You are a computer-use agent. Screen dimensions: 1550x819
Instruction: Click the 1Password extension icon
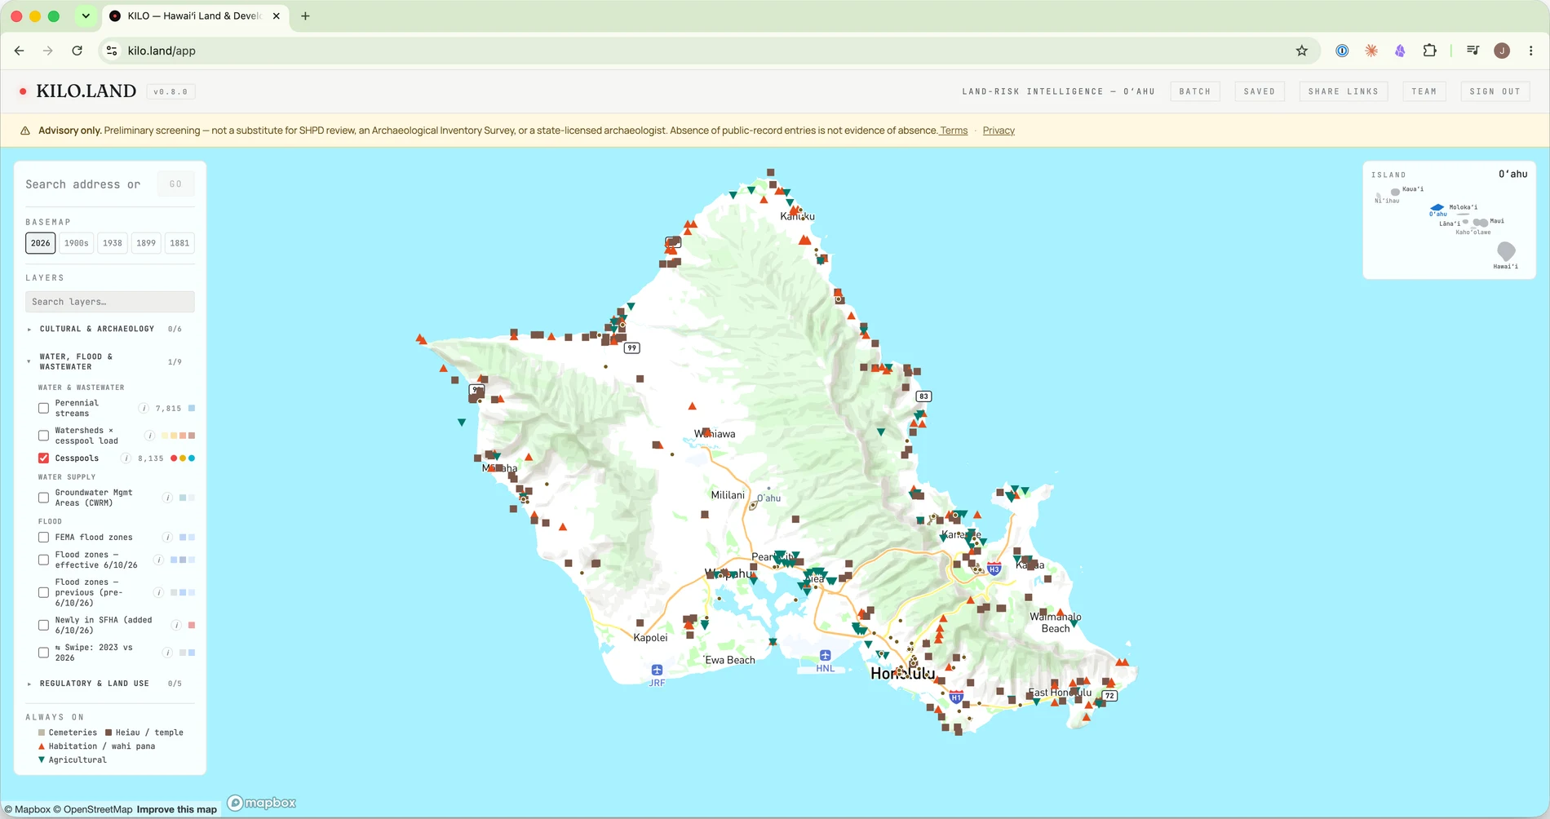pos(1342,51)
